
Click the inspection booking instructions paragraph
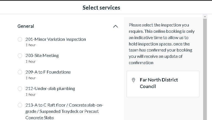pos(162,44)
